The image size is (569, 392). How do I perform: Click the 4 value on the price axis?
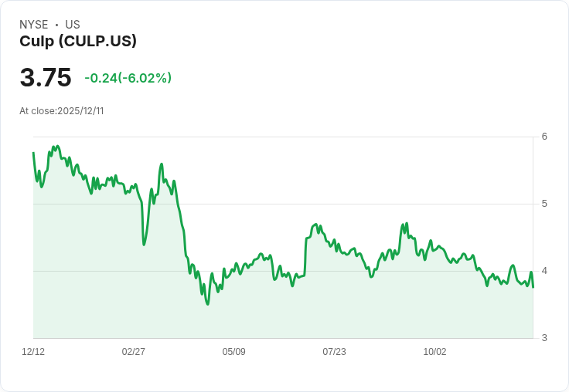click(x=544, y=271)
